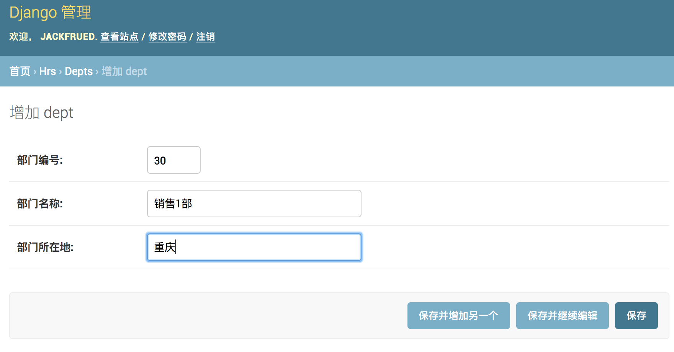Click the 增加 dept page heading
This screenshot has height=352, width=674.
click(41, 113)
